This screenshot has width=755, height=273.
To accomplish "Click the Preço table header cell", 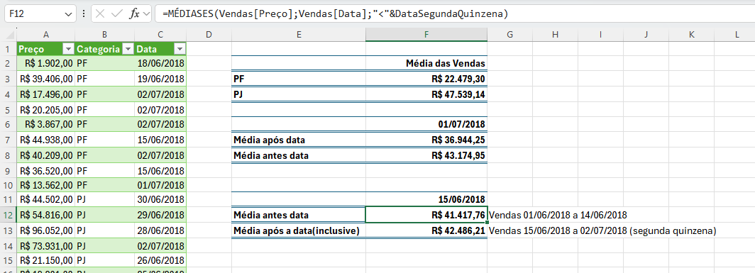I will point(45,49).
